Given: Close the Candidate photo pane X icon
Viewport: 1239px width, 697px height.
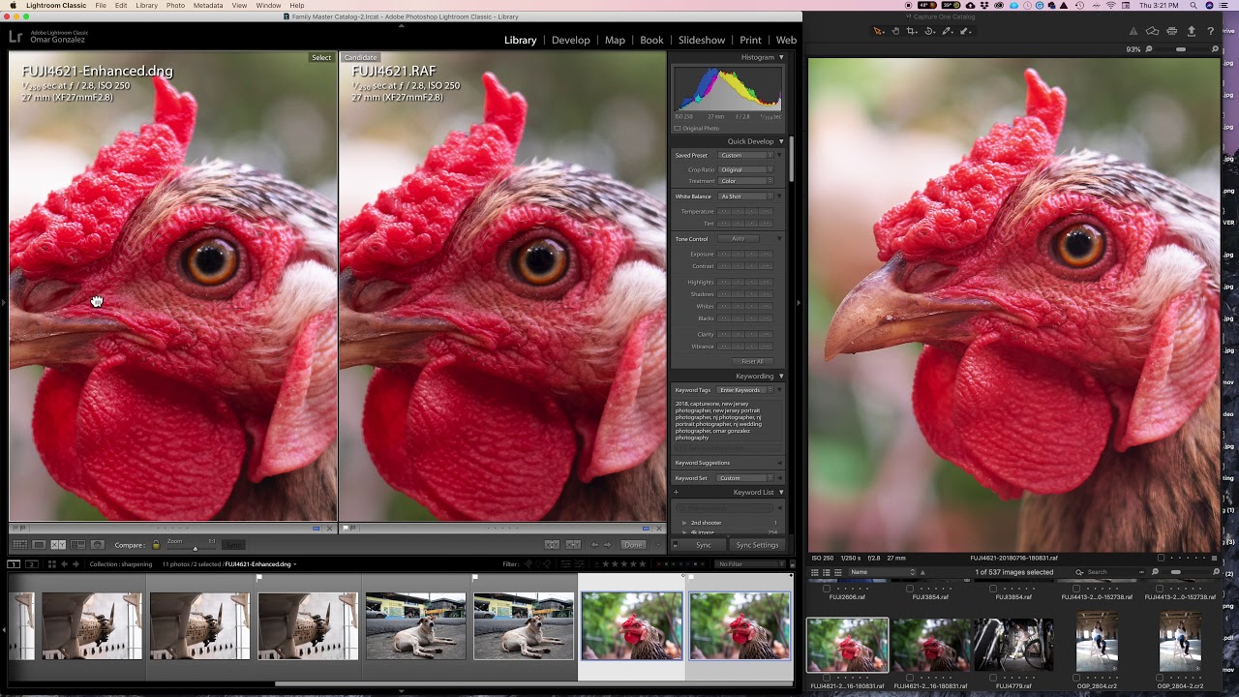Looking at the screenshot, I should click(x=660, y=529).
